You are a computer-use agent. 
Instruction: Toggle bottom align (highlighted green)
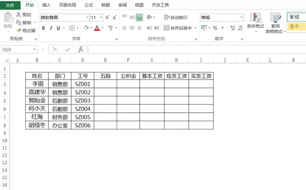(139, 18)
